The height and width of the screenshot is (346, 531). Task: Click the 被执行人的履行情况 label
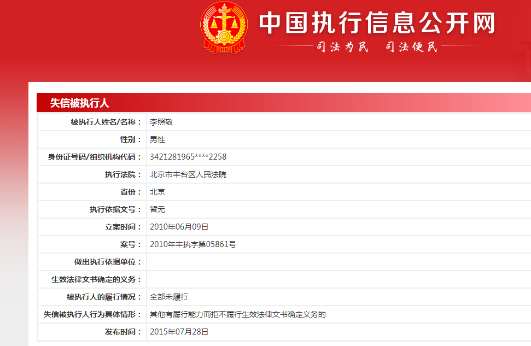(104, 297)
